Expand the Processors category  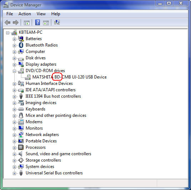tap(14, 148)
